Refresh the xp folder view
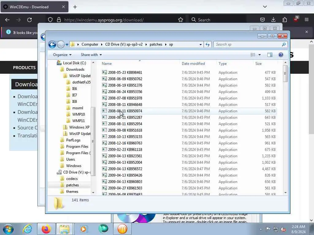 coord(208,45)
